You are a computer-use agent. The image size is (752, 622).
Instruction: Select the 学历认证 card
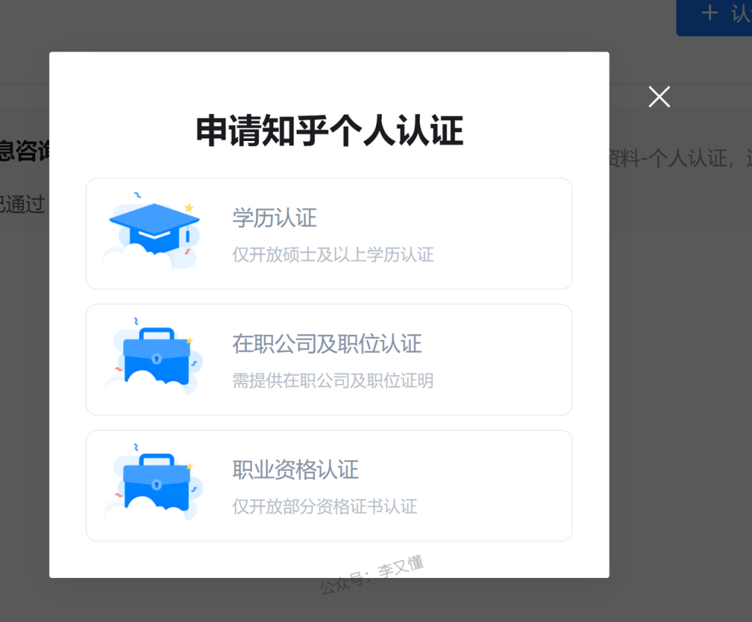click(x=329, y=234)
